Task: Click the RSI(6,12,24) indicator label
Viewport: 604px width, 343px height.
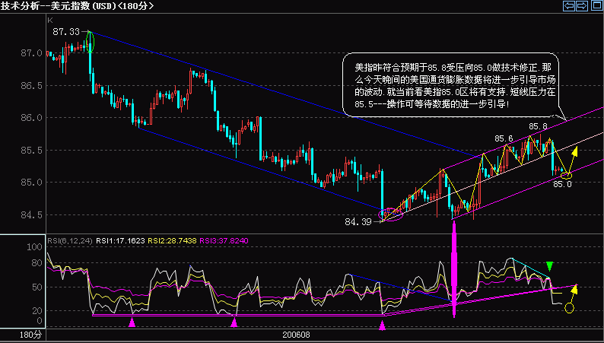Action: (x=70, y=240)
